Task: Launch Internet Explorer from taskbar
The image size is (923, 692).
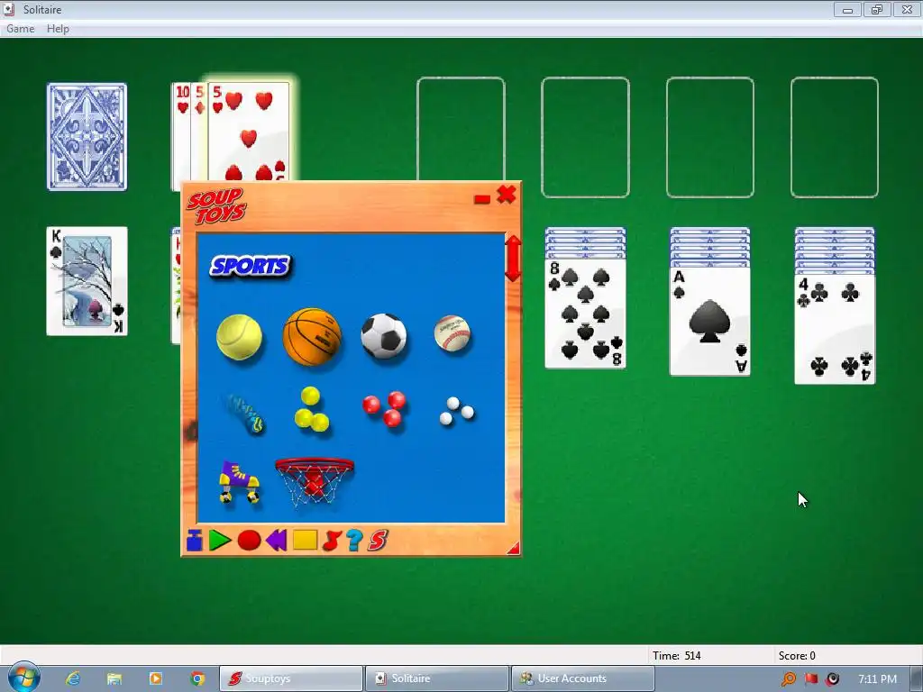Action: 73,678
